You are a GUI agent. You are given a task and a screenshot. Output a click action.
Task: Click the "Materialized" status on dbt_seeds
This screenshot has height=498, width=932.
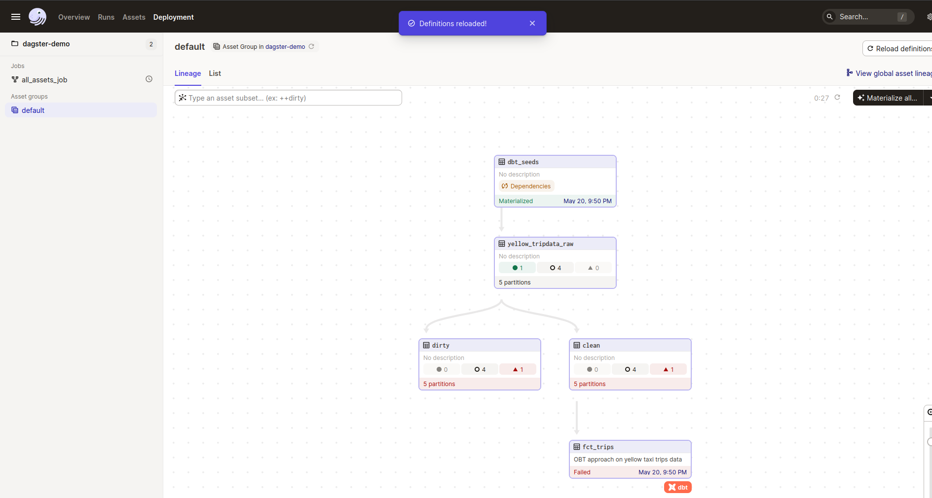516,201
